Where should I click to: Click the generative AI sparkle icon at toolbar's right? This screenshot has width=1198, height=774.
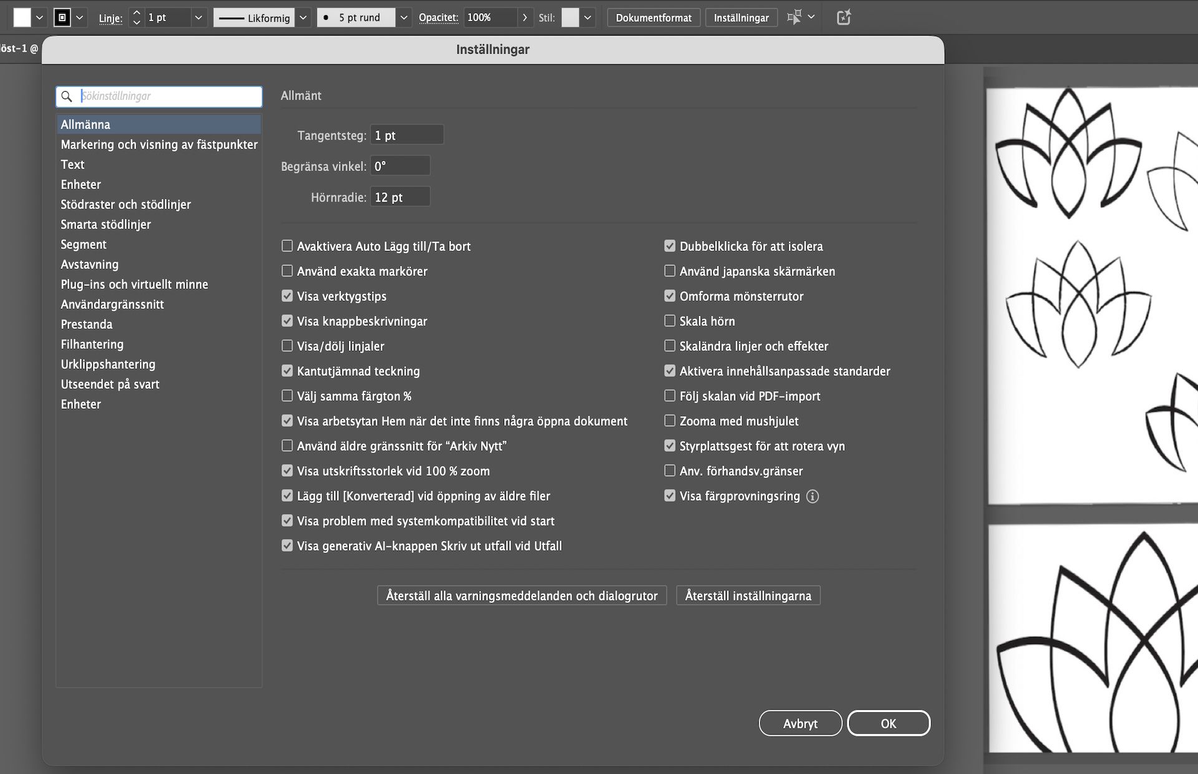[x=844, y=17]
